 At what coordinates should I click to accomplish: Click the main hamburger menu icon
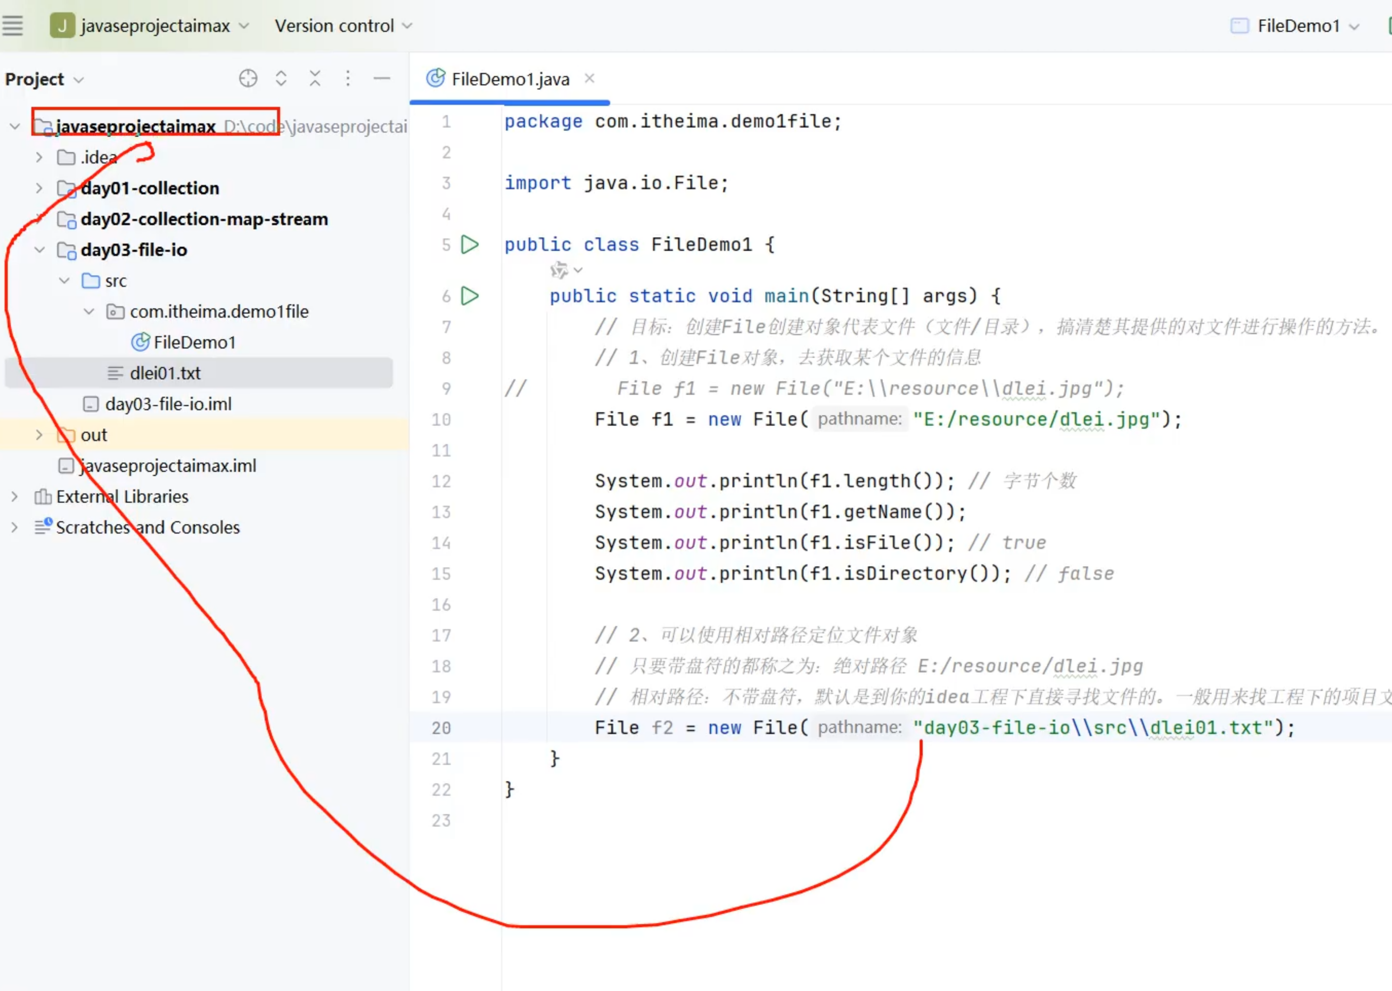coord(13,26)
